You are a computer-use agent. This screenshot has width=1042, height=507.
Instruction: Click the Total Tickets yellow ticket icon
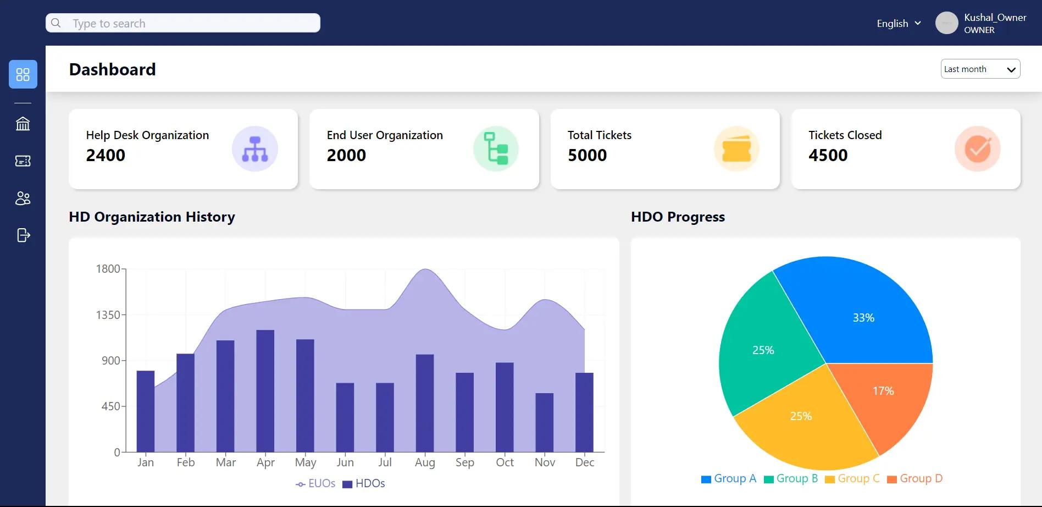(x=736, y=149)
